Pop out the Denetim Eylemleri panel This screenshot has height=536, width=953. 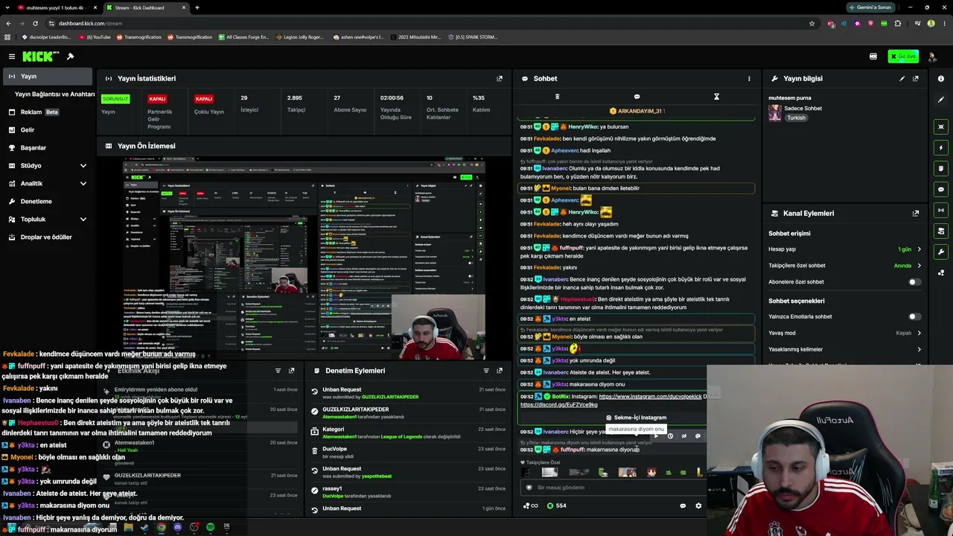point(500,370)
